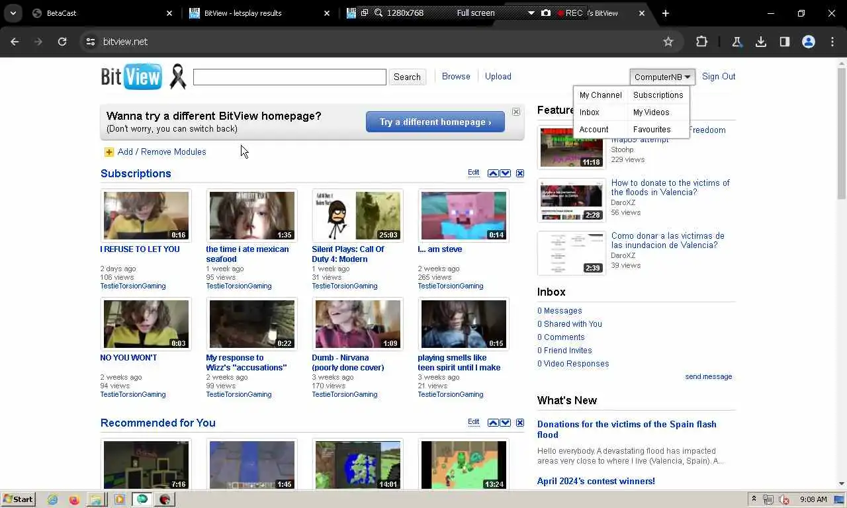Take a snapshot with the camera icon
This screenshot has height=508, width=847.
pos(545,13)
